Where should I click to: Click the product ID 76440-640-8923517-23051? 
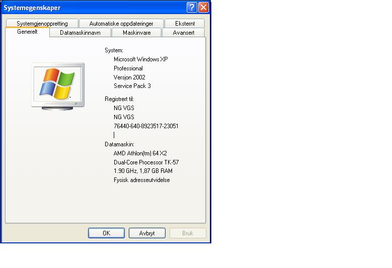click(x=146, y=126)
